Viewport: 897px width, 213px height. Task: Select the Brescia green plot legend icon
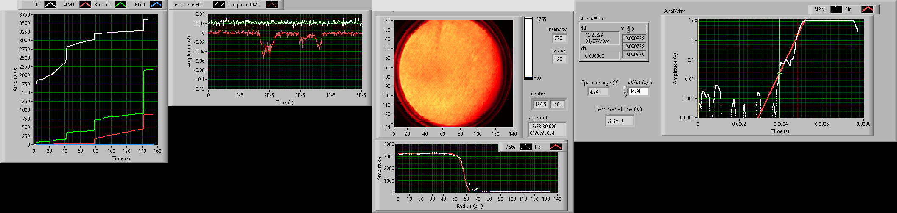coord(121,5)
